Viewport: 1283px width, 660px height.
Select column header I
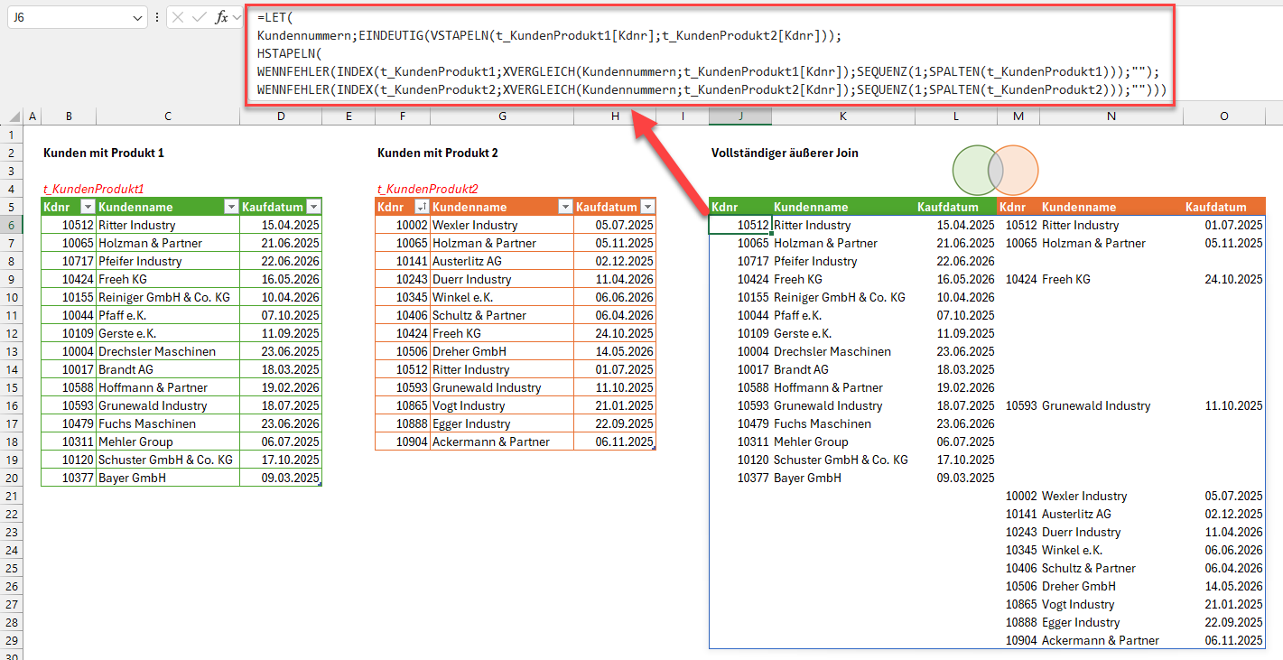coord(683,116)
